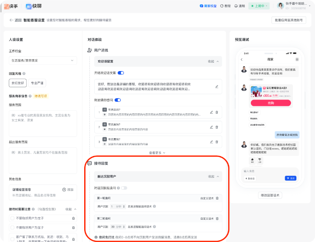Expand 'view more' under suggested questions

pos(157,153)
